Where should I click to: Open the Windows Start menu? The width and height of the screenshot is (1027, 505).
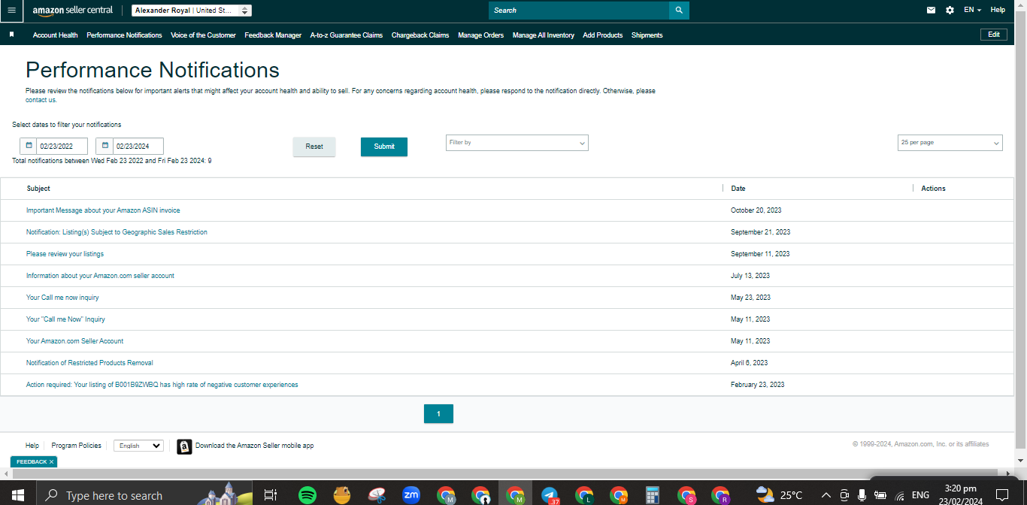click(x=18, y=495)
